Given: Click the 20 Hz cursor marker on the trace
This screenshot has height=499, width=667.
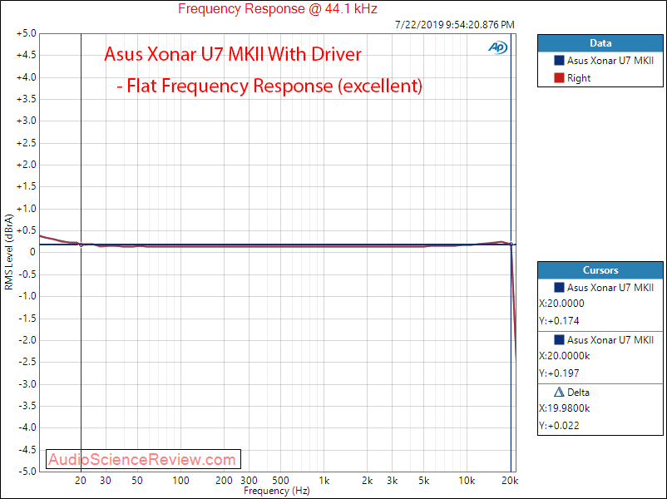Looking at the screenshot, I should pyautogui.click(x=82, y=245).
